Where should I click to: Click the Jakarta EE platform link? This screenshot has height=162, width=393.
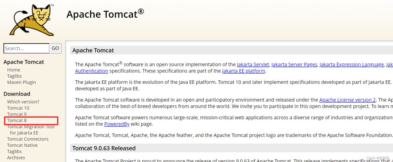point(243,71)
